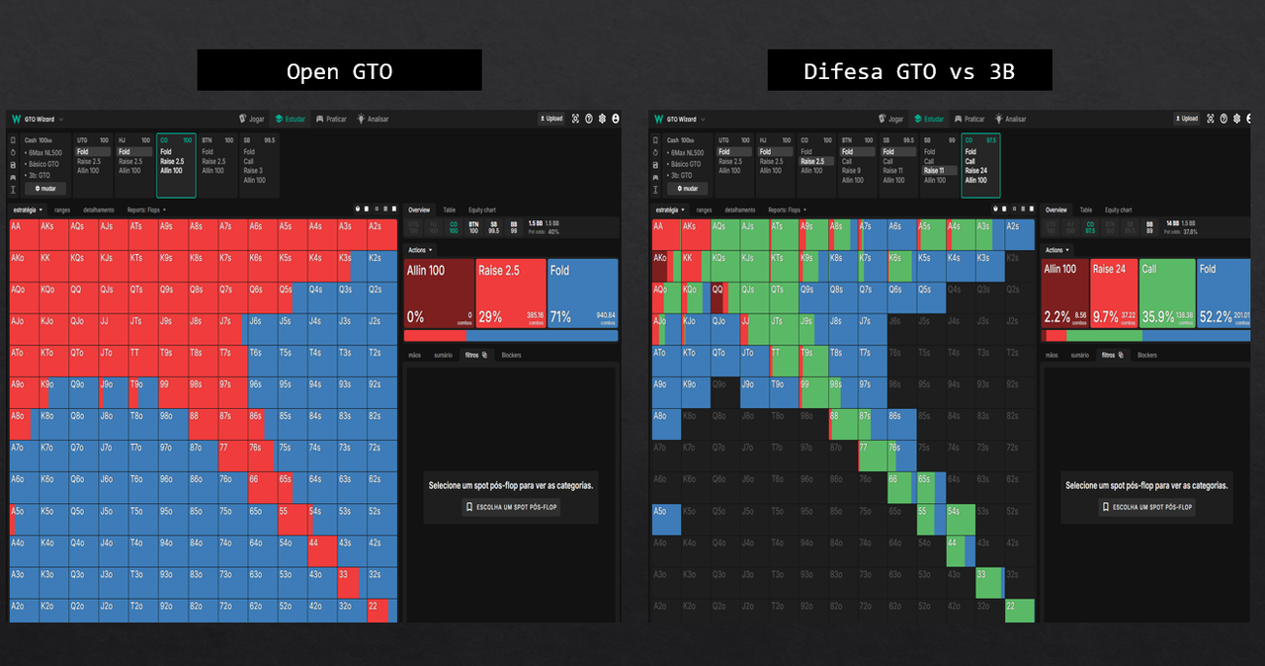Switch to the Table tab in Open GTO window
The width and height of the screenshot is (1265, 666).
click(x=450, y=209)
